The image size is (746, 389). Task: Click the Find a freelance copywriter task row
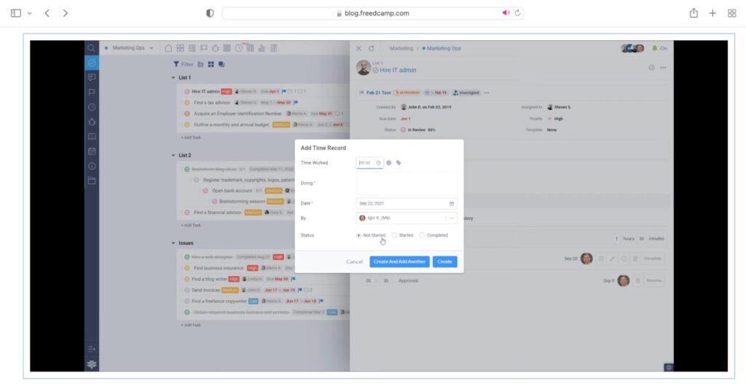[264, 301]
